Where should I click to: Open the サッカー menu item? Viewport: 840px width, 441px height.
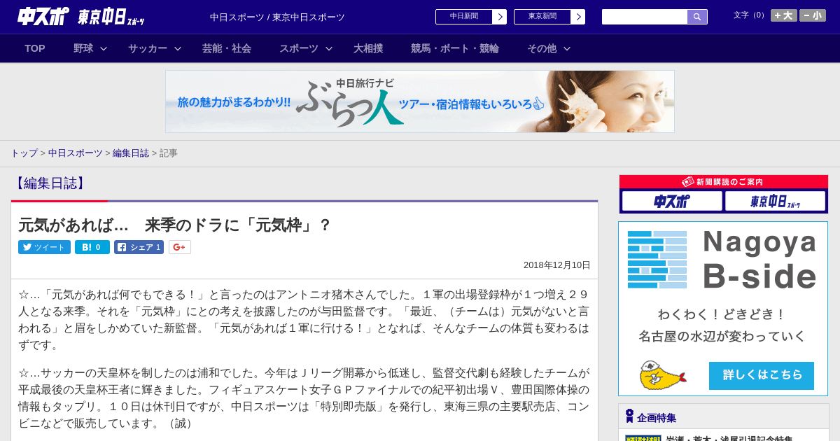(x=148, y=48)
